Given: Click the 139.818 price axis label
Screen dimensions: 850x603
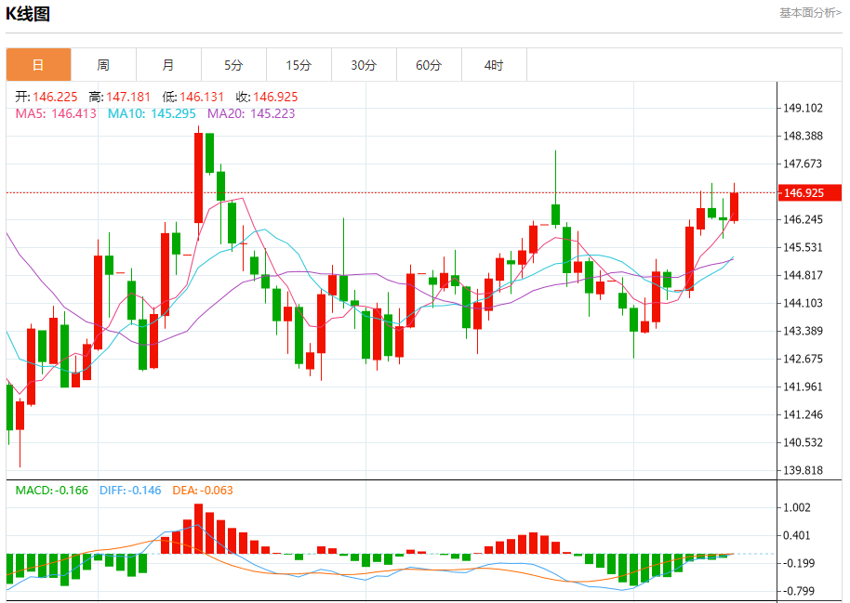Looking at the screenshot, I should pos(803,470).
